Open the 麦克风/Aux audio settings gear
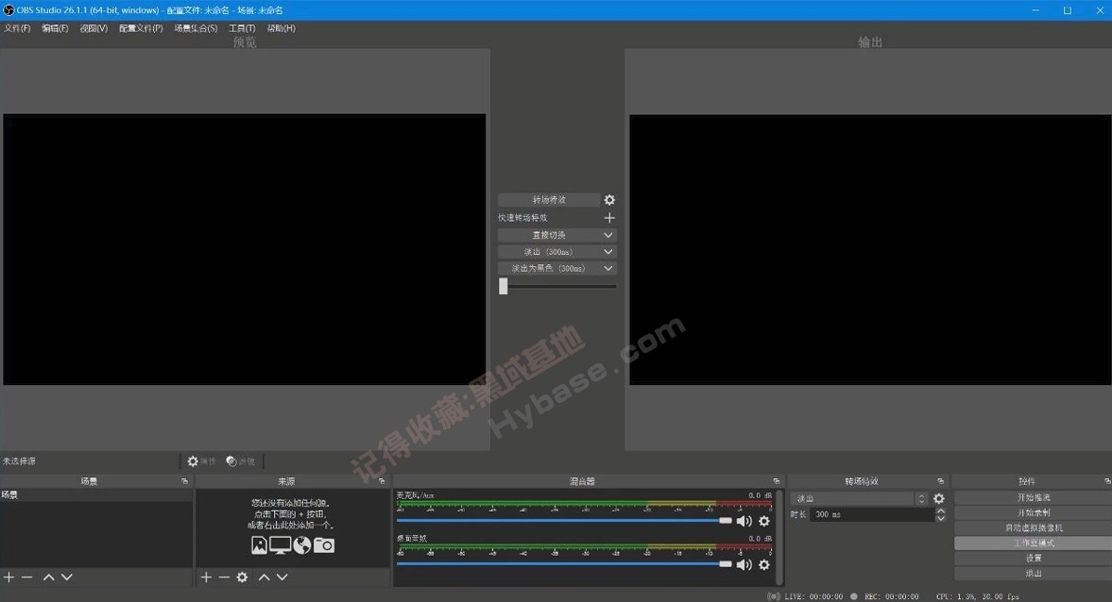The height and width of the screenshot is (602, 1112). (x=764, y=520)
